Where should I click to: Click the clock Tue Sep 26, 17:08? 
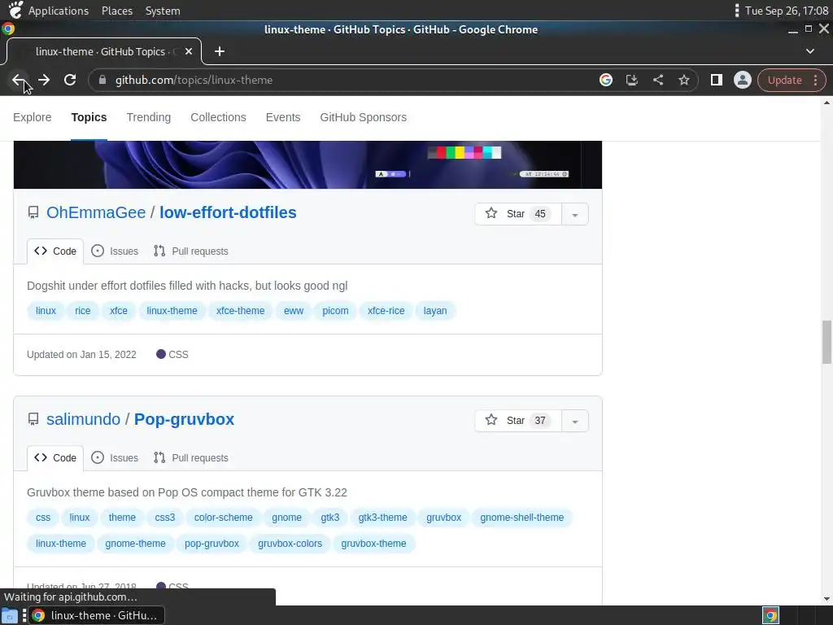(787, 11)
